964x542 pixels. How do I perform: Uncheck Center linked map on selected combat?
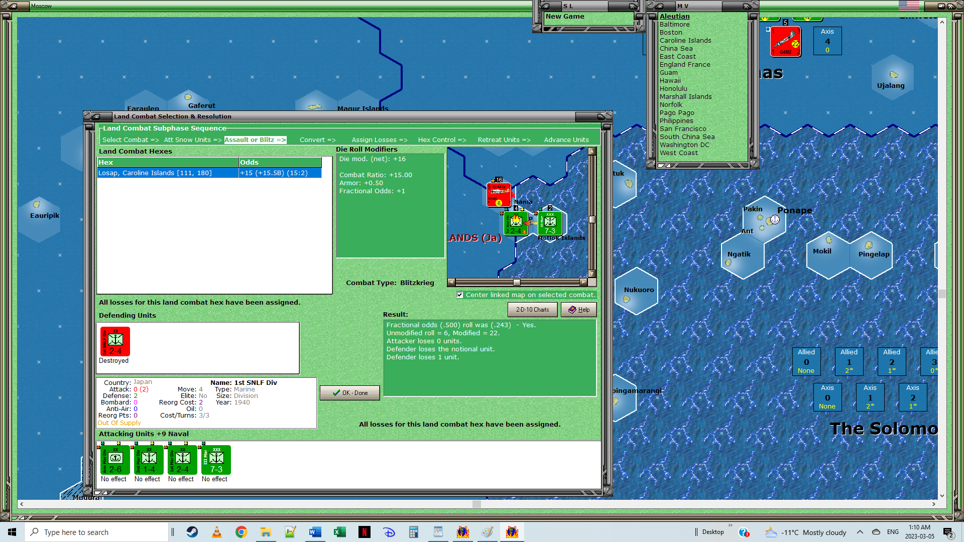[x=460, y=295]
